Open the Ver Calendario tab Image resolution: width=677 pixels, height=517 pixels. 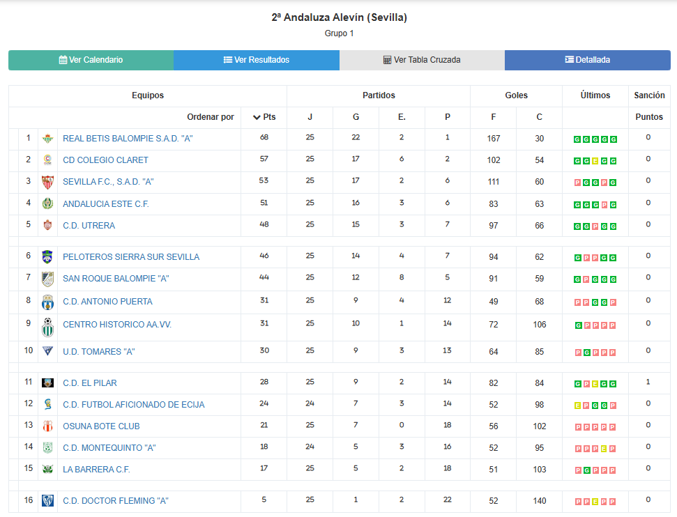tap(91, 60)
